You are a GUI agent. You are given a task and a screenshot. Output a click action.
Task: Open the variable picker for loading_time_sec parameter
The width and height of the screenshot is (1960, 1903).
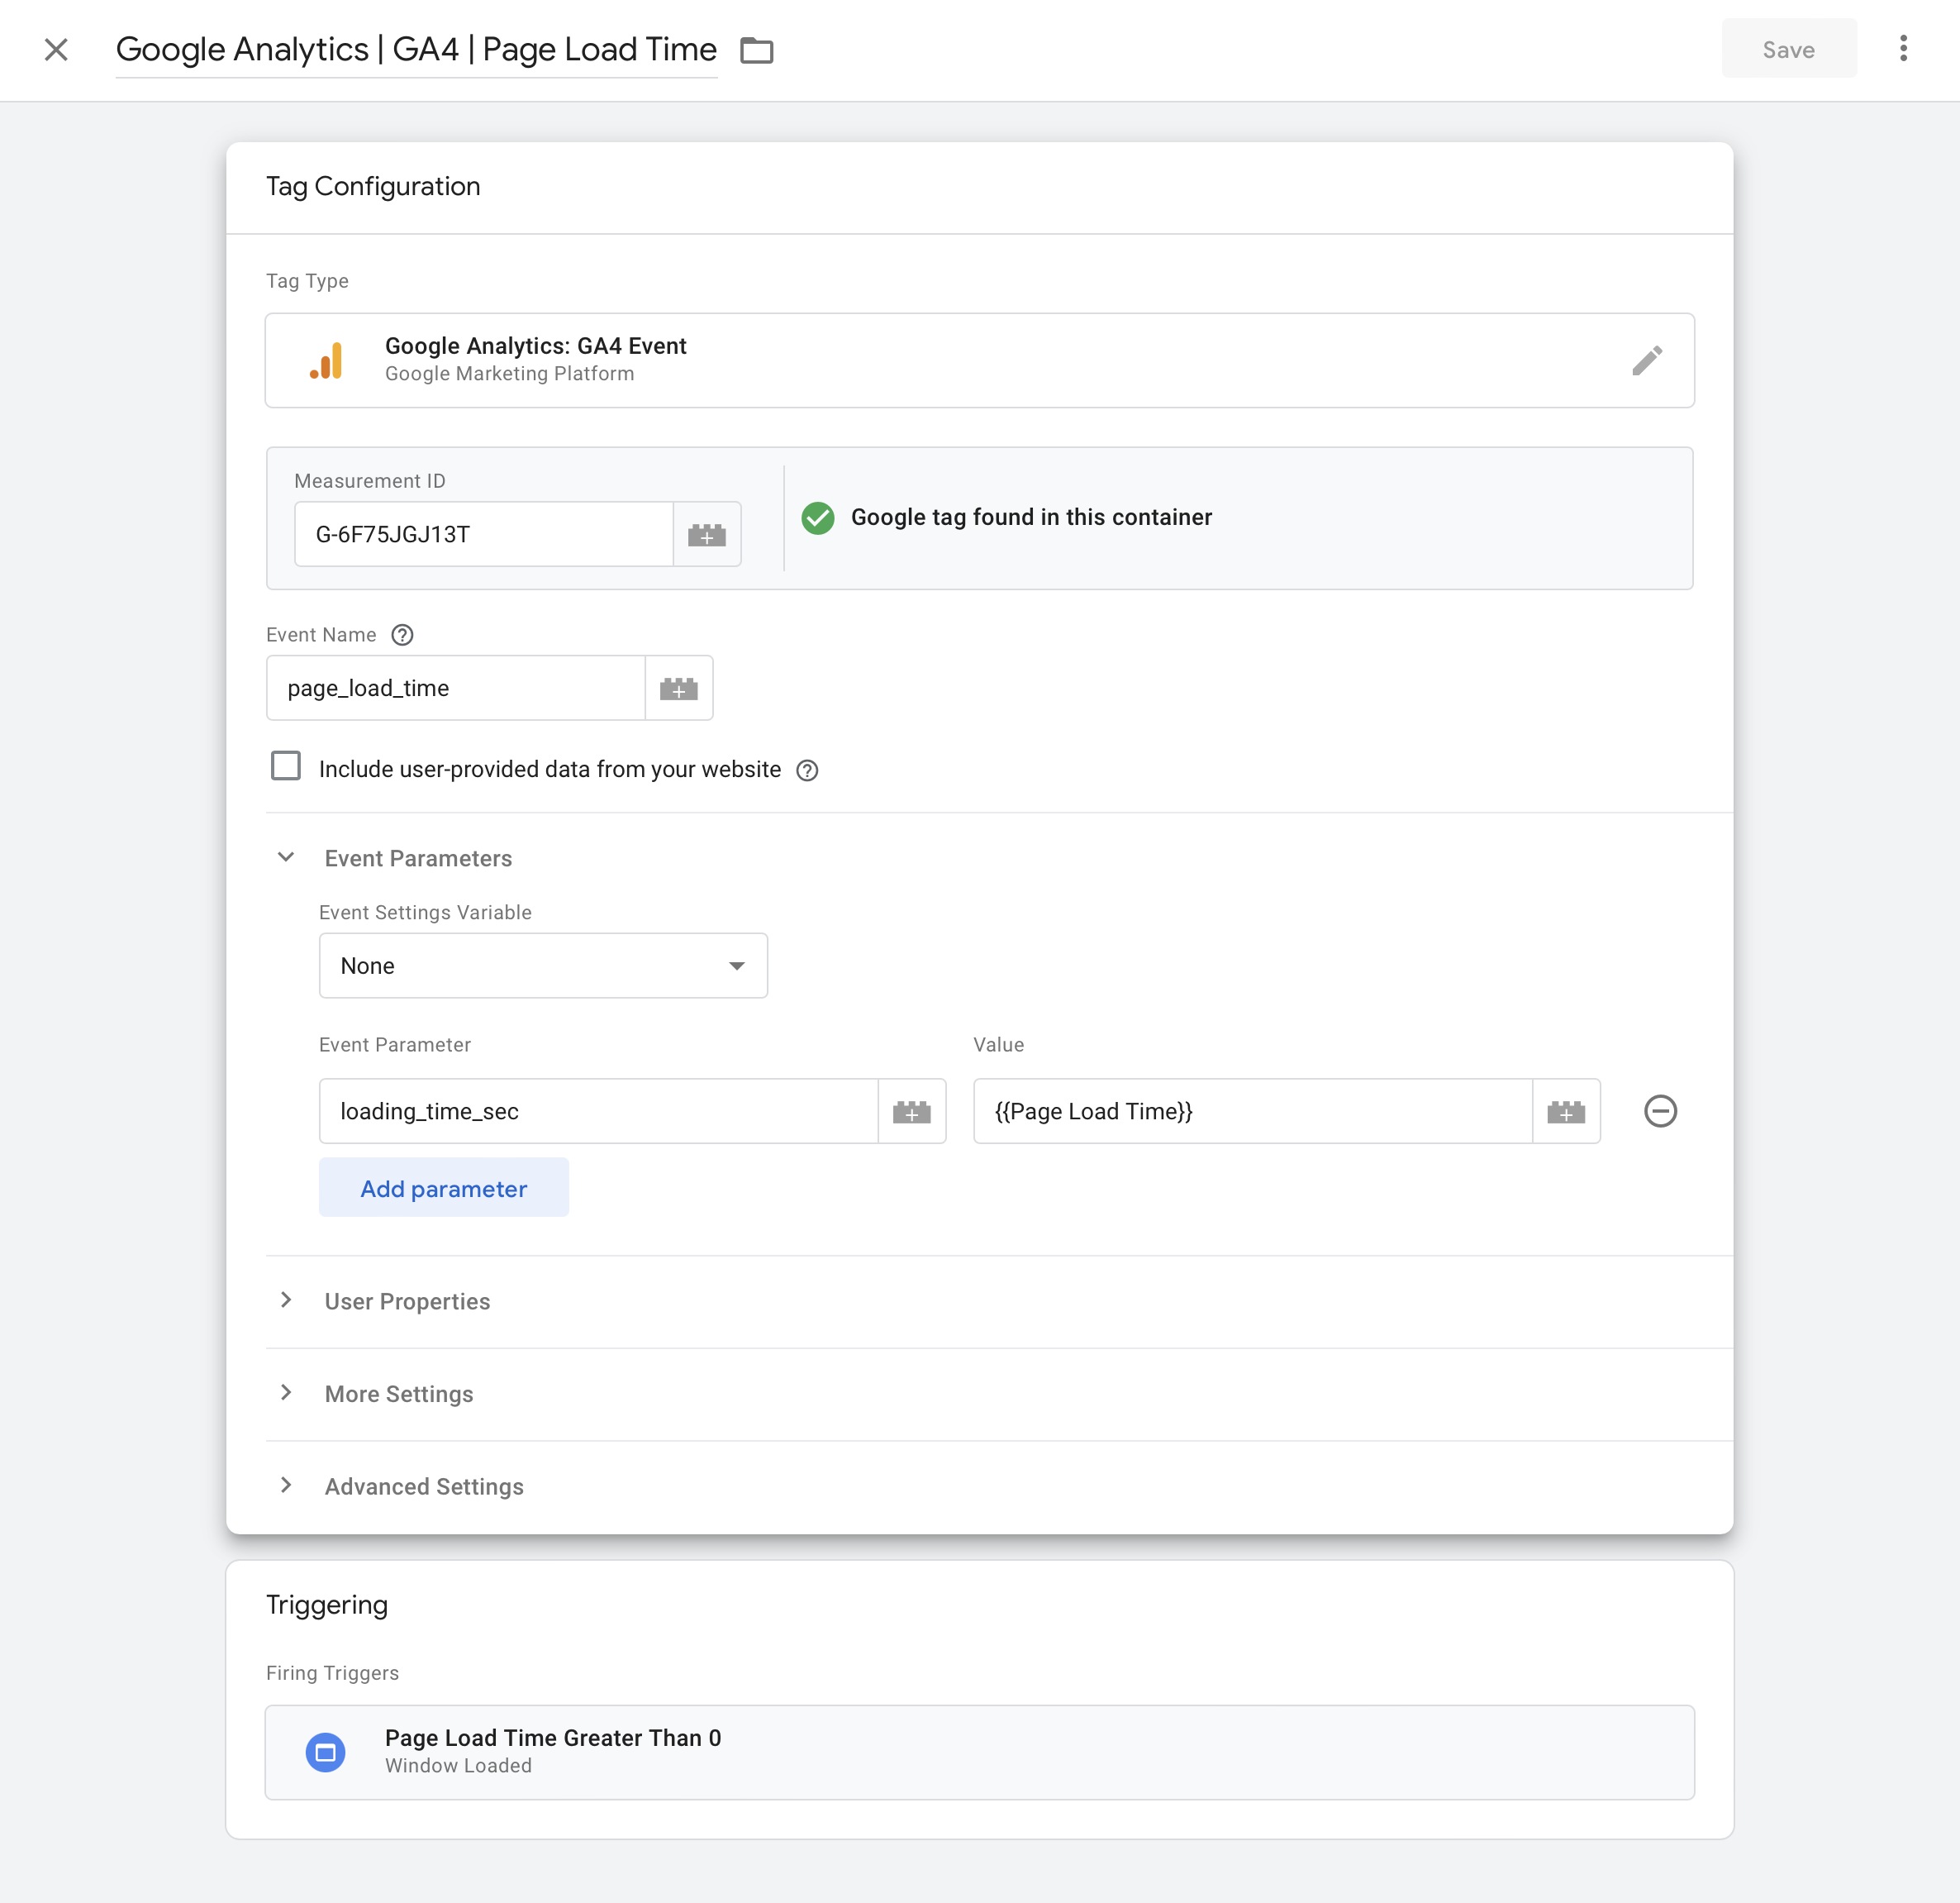[912, 1110]
